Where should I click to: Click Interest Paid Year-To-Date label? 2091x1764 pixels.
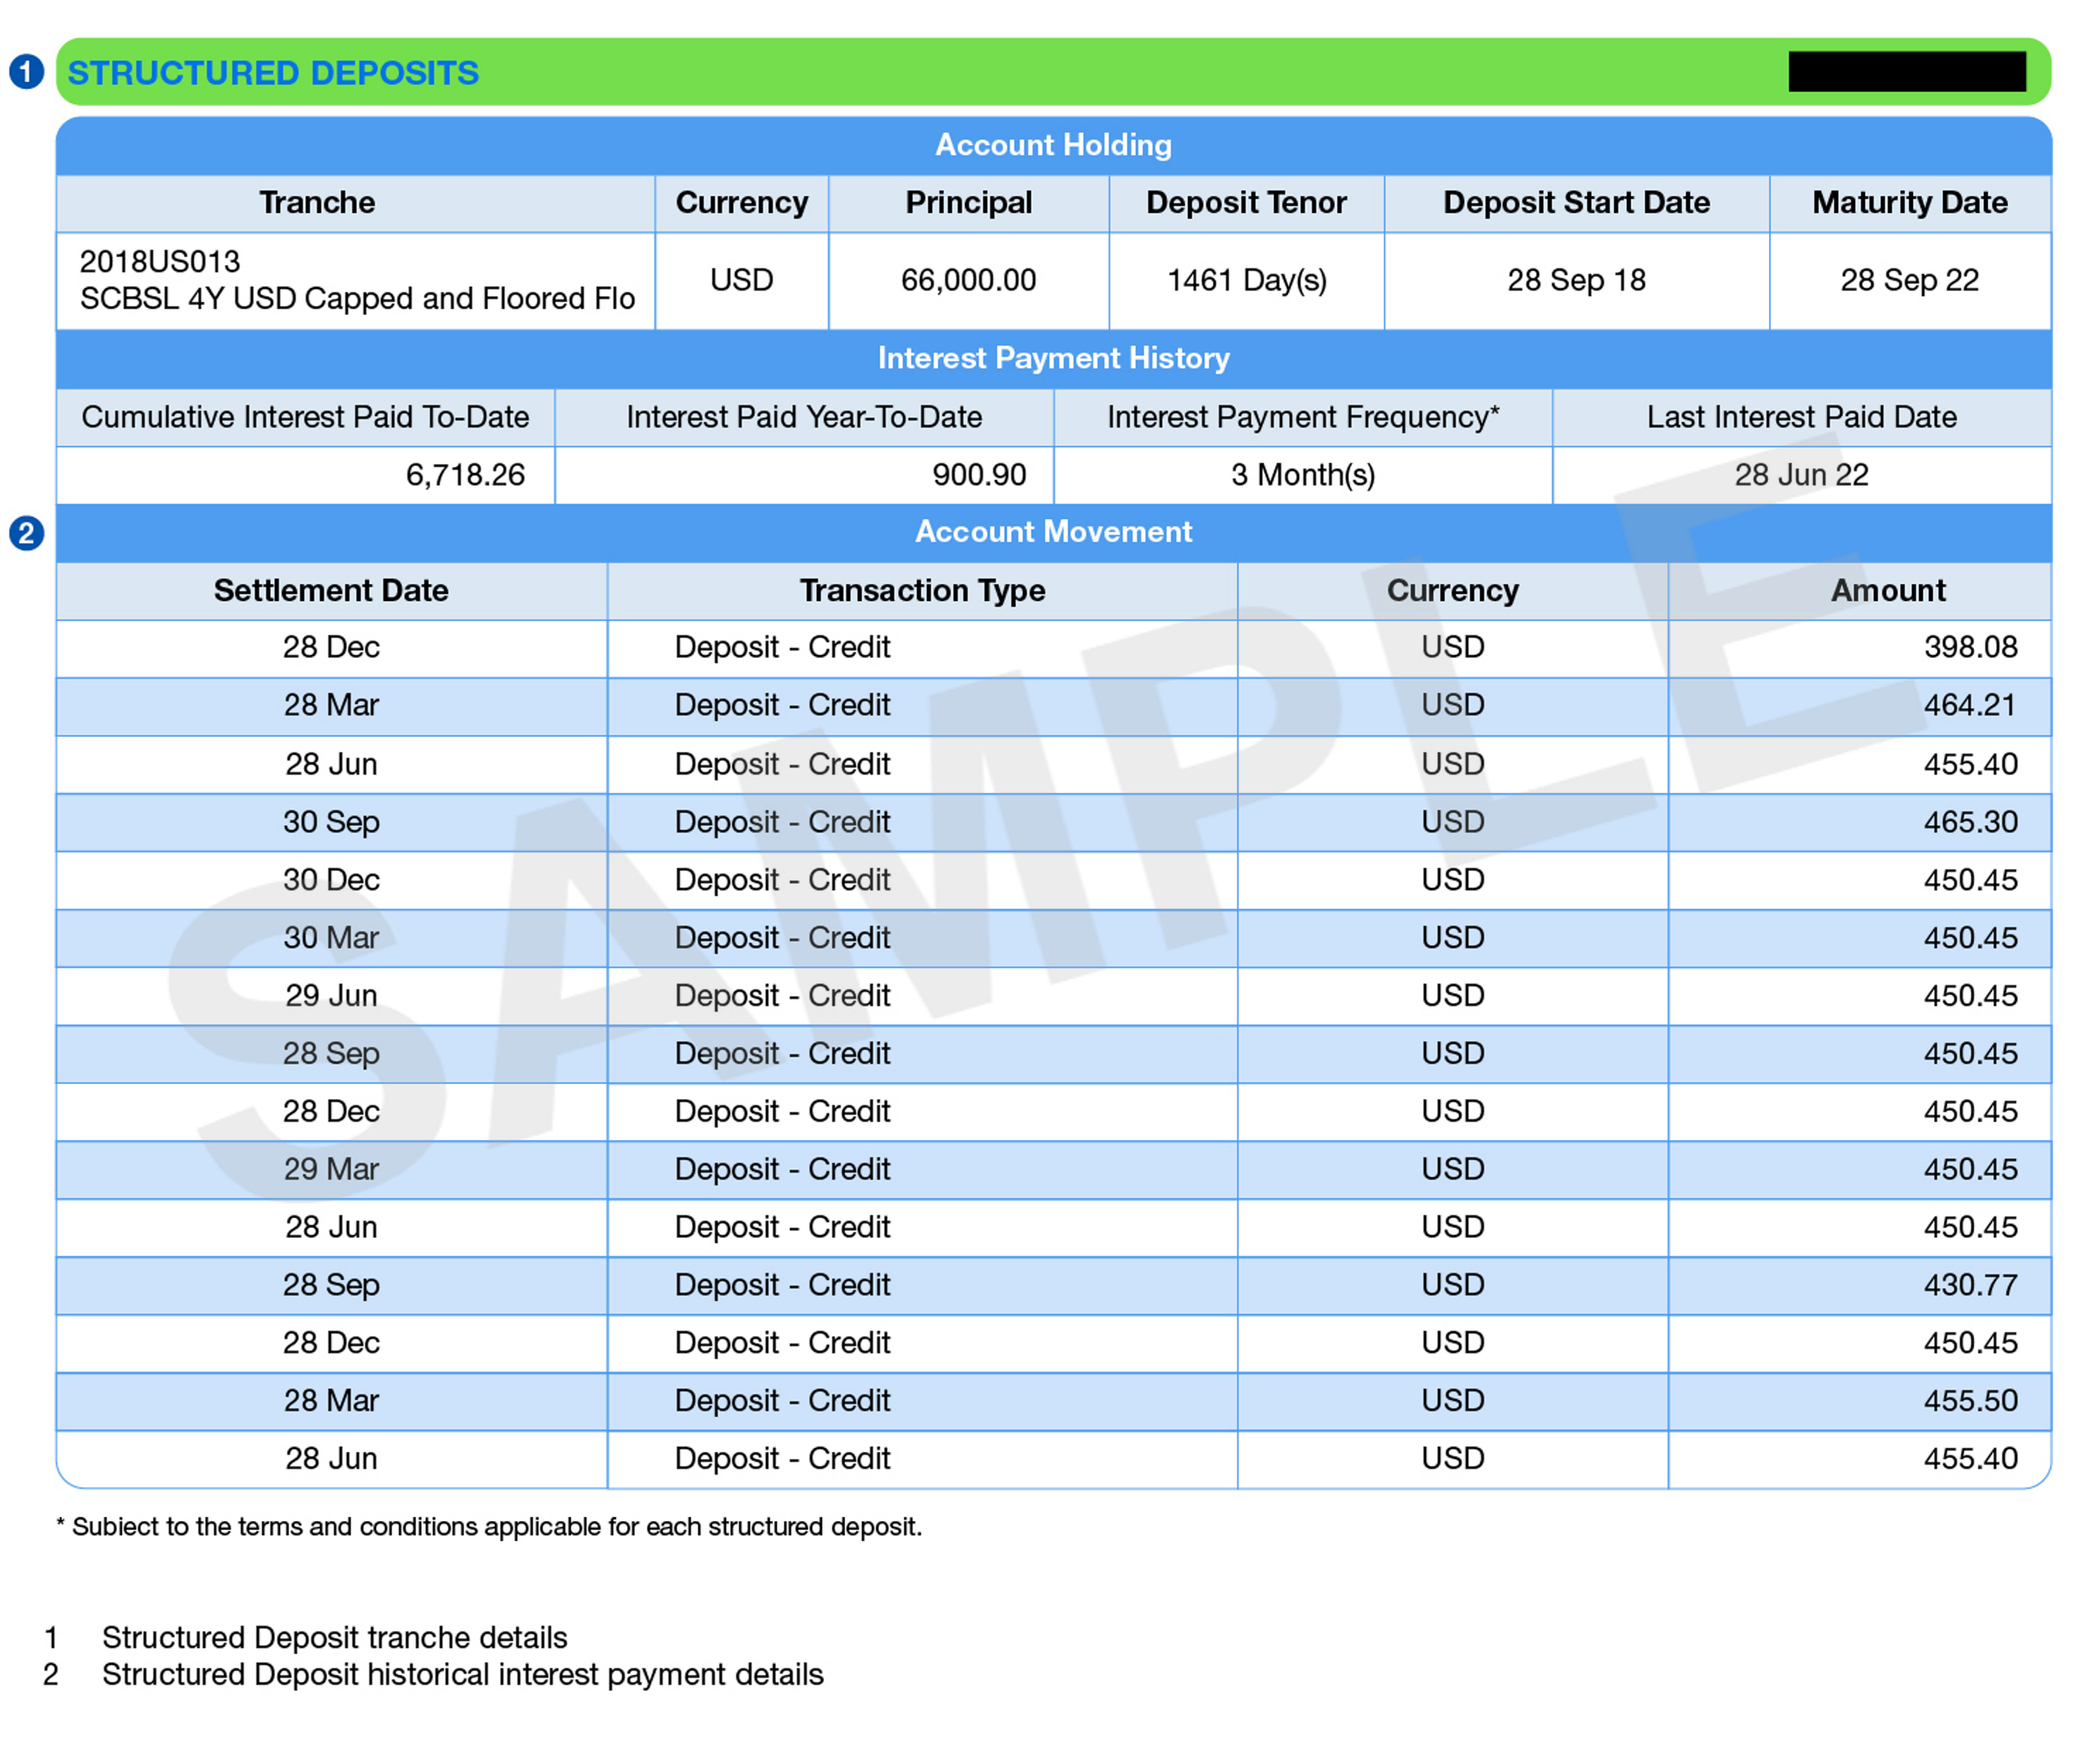pos(804,418)
